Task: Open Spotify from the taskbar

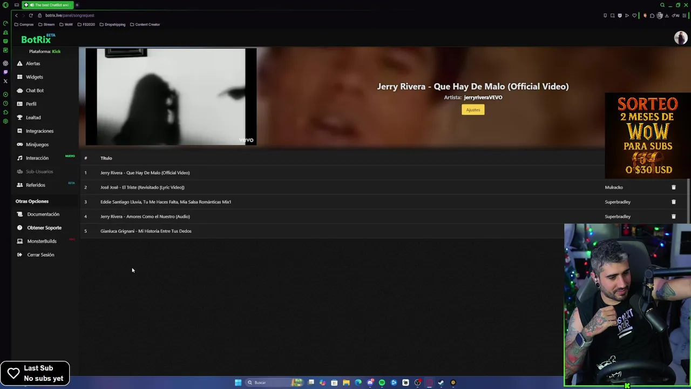Action: pos(382,383)
